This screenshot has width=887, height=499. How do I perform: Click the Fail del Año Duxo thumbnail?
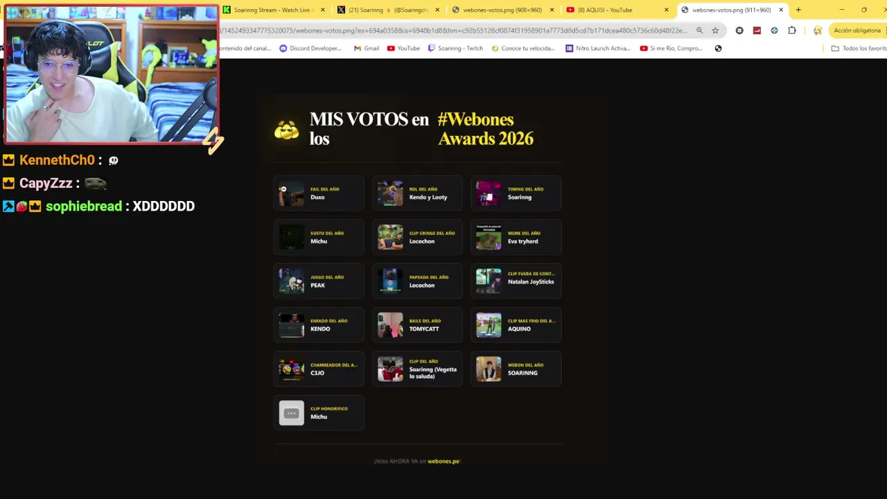point(291,193)
